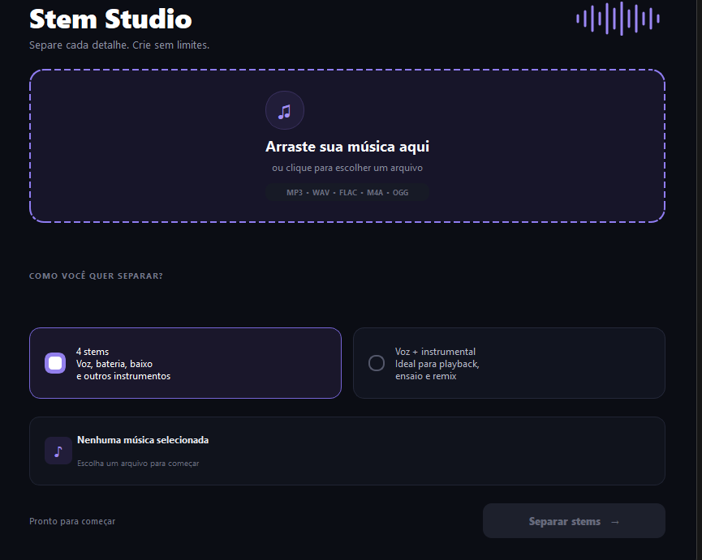Click the COMO VOCÊ QUER SEPARAR? heading
702x560 pixels.
click(x=96, y=276)
